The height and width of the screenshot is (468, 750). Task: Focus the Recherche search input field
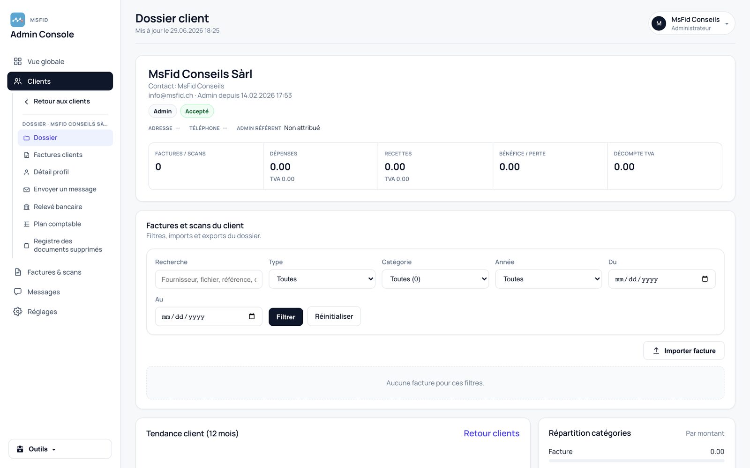click(209, 279)
